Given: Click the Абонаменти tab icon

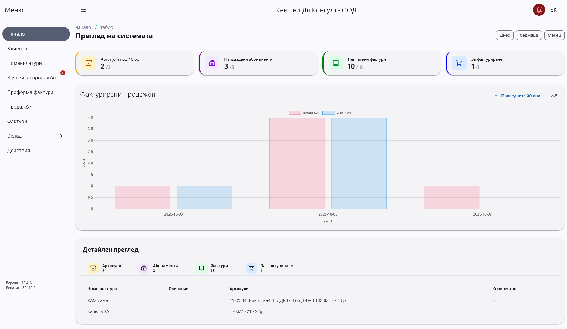Looking at the screenshot, I should [143, 268].
